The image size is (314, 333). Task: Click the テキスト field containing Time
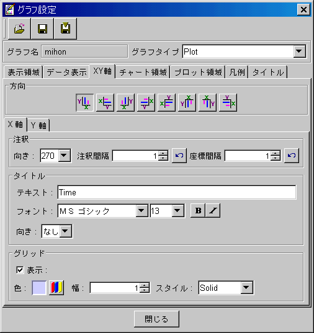point(177,192)
